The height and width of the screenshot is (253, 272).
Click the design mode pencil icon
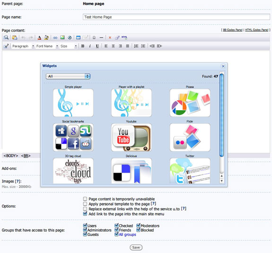pyautogui.click(x=6, y=46)
